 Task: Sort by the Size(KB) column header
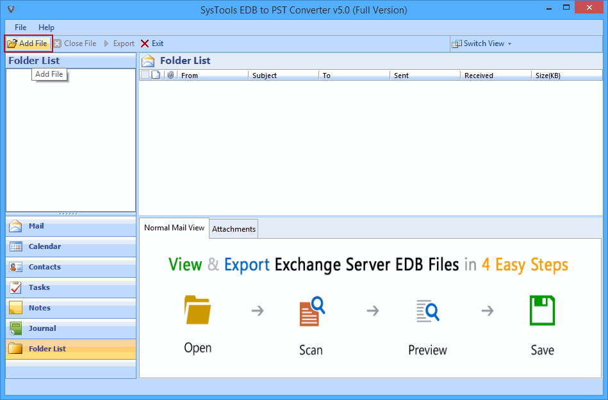[567, 76]
